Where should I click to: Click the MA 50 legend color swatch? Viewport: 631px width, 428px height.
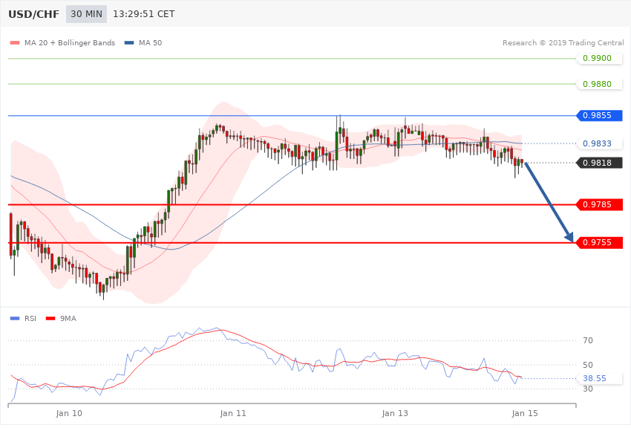(x=129, y=42)
